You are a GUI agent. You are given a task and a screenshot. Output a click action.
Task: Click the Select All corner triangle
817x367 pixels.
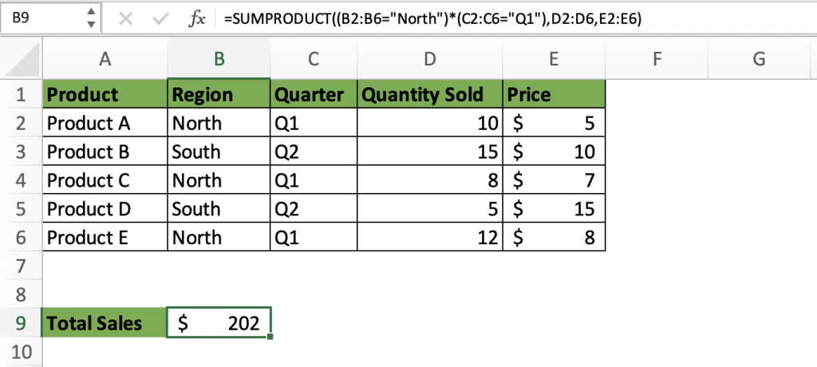click(x=22, y=59)
